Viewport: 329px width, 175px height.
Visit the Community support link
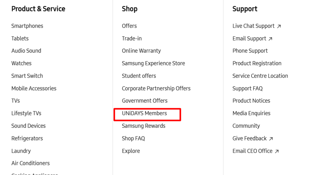pos(246,126)
